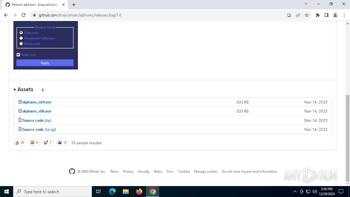The height and width of the screenshot is (197, 350).
Task: Open the Chrome profile avatar
Action: pos(335,15)
